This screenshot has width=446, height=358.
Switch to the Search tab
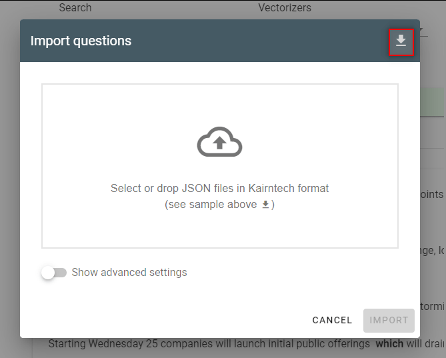[75, 7]
